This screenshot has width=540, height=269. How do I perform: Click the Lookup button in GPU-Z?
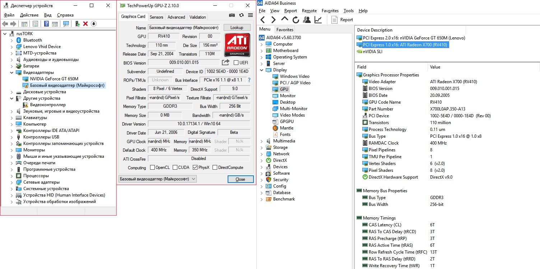click(x=237, y=28)
